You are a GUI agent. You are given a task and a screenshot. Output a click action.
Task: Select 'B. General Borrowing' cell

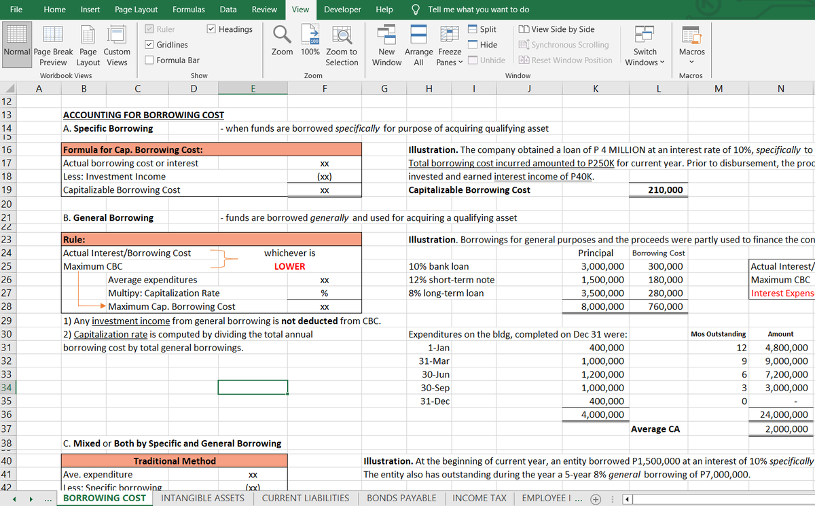click(108, 218)
